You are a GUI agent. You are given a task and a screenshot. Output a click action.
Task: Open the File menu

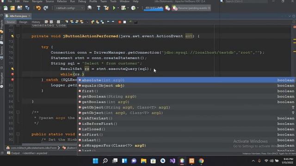click(x=10, y=1)
